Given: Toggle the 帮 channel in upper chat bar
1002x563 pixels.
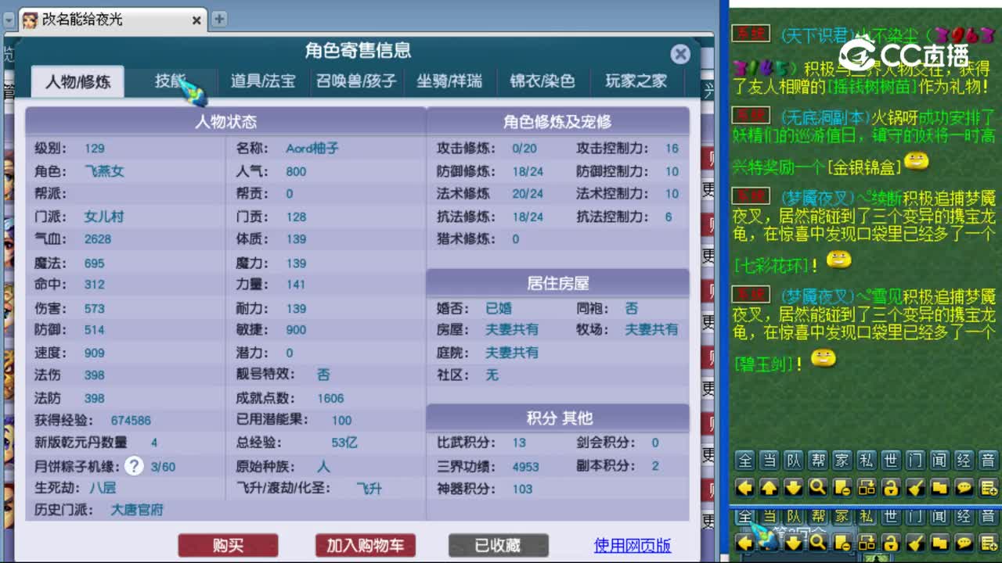Looking at the screenshot, I should point(818,460).
